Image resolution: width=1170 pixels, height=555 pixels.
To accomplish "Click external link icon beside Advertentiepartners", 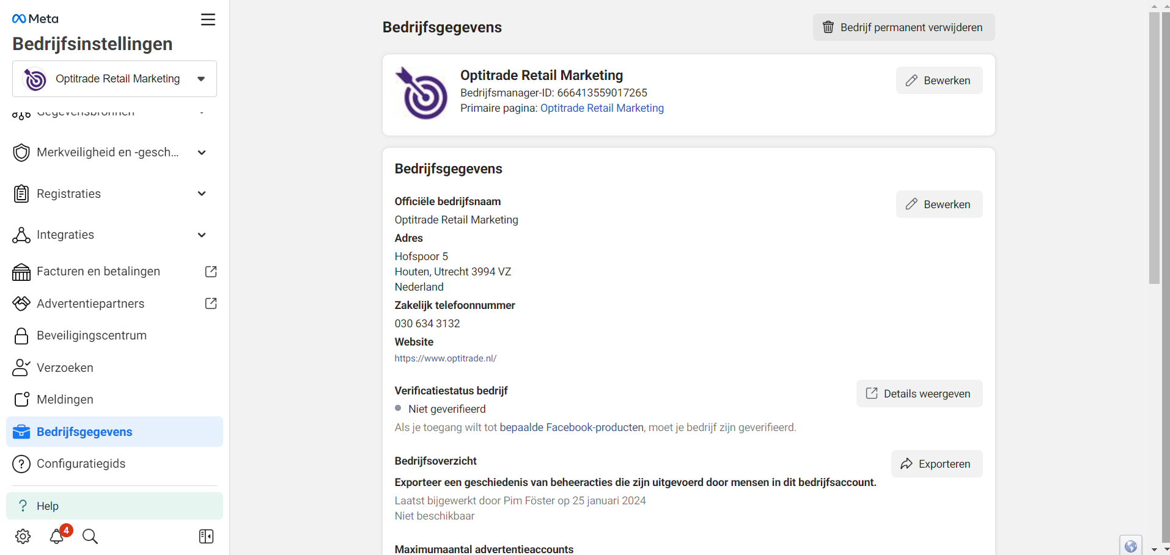I will [x=211, y=303].
